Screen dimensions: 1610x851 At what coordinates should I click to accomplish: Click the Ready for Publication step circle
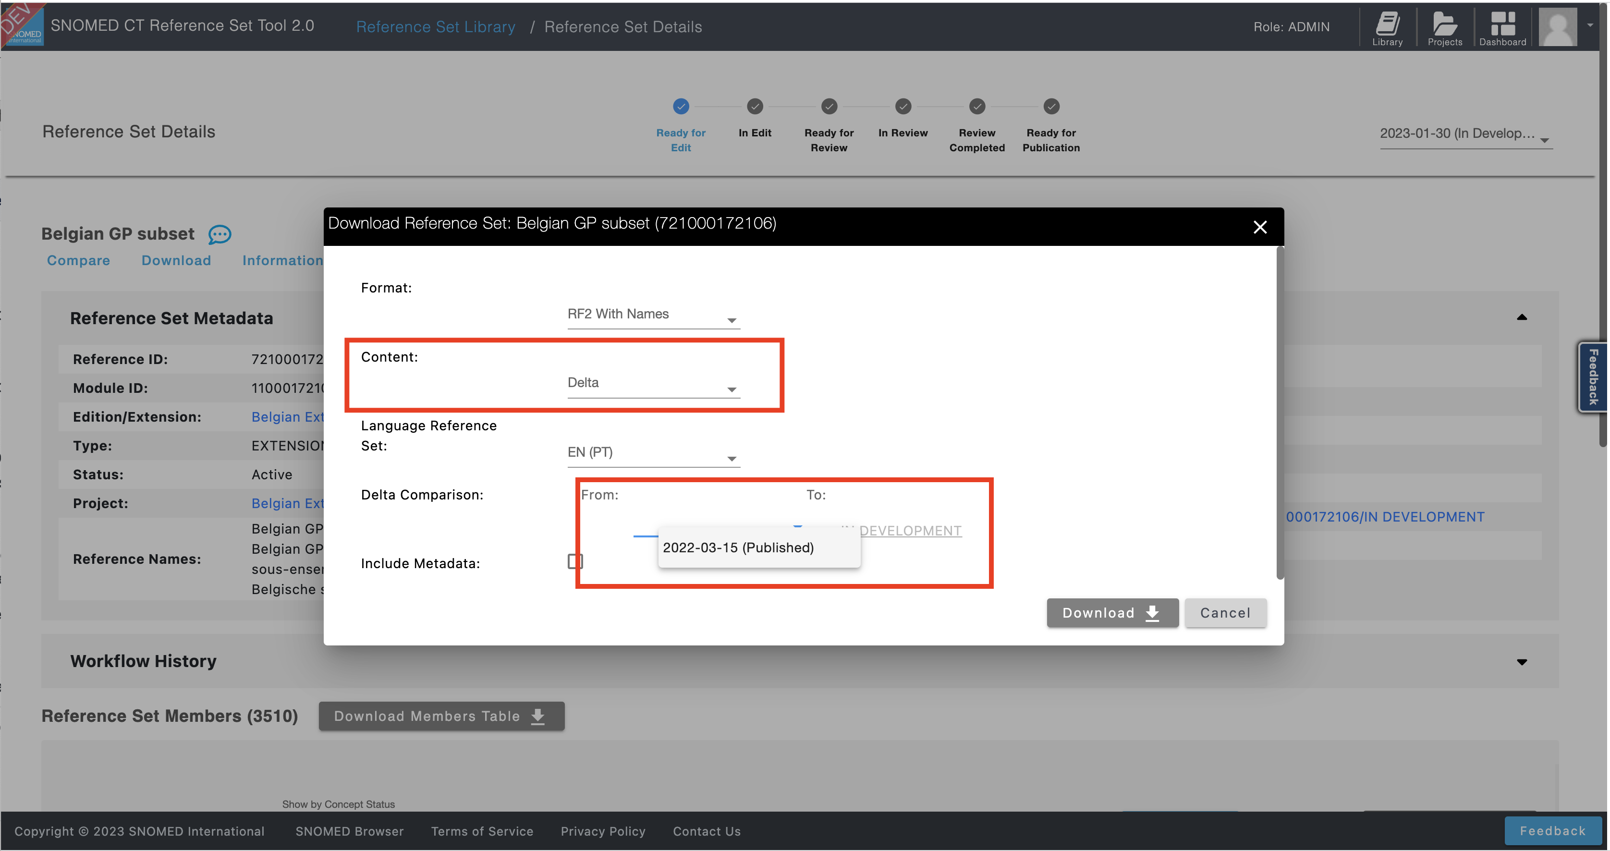(1051, 106)
